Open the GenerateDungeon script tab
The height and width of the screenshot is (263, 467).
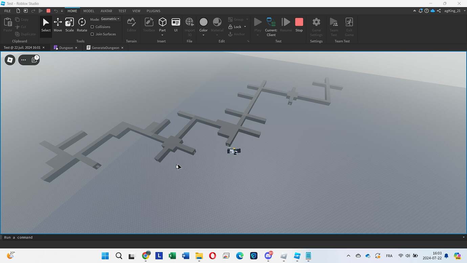point(105,47)
